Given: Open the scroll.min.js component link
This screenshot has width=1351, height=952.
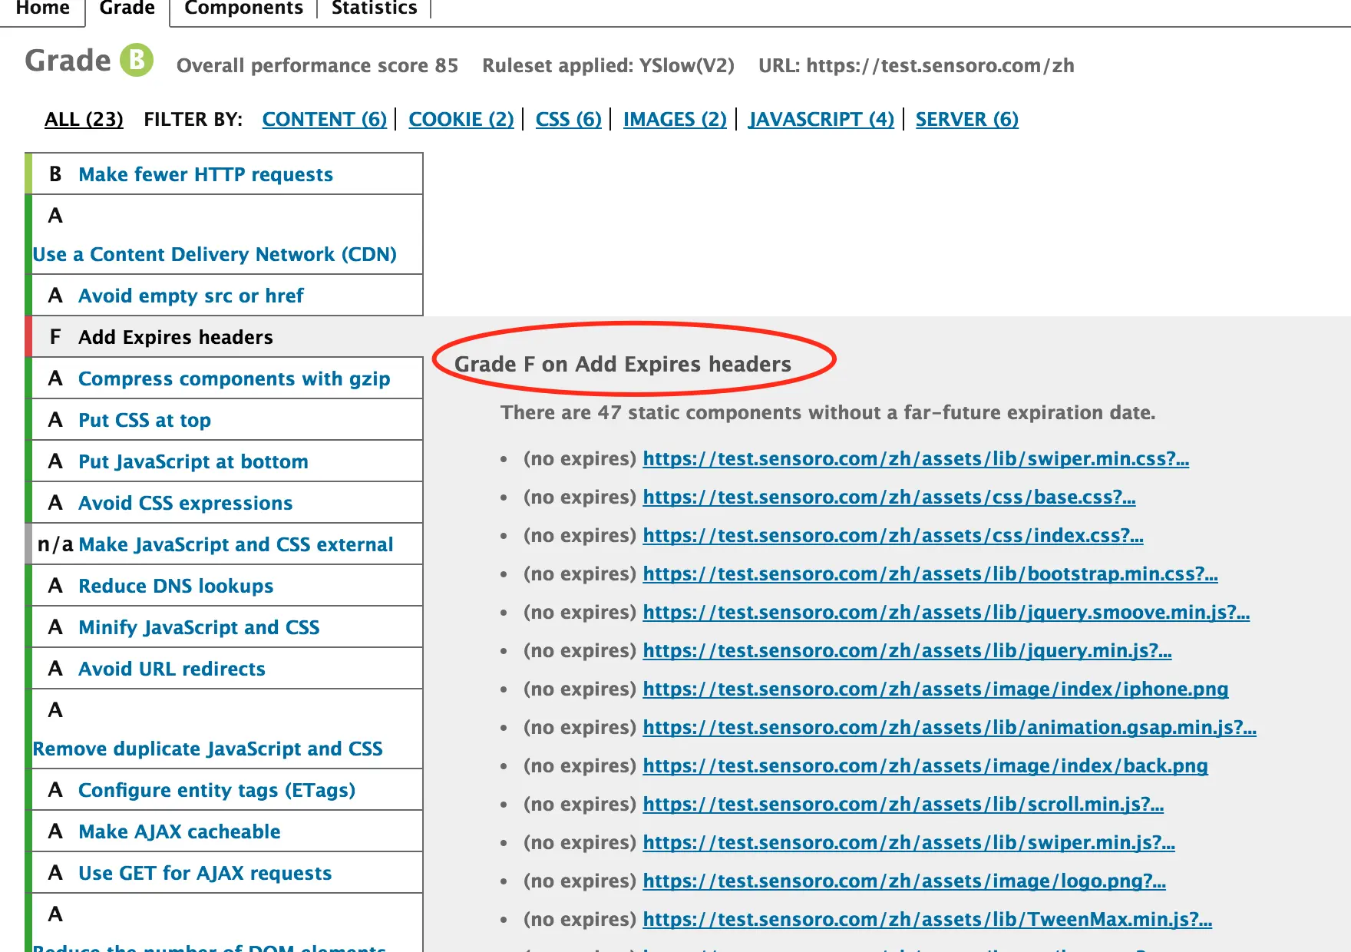Looking at the screenshot, I should (903, 804).
